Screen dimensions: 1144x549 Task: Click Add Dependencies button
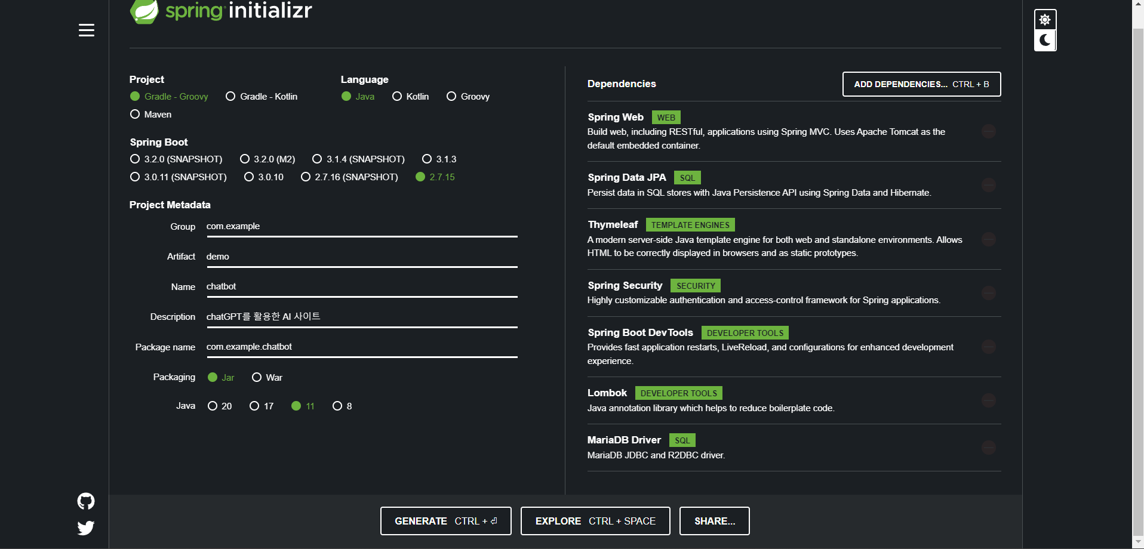[x=921, y=84]
